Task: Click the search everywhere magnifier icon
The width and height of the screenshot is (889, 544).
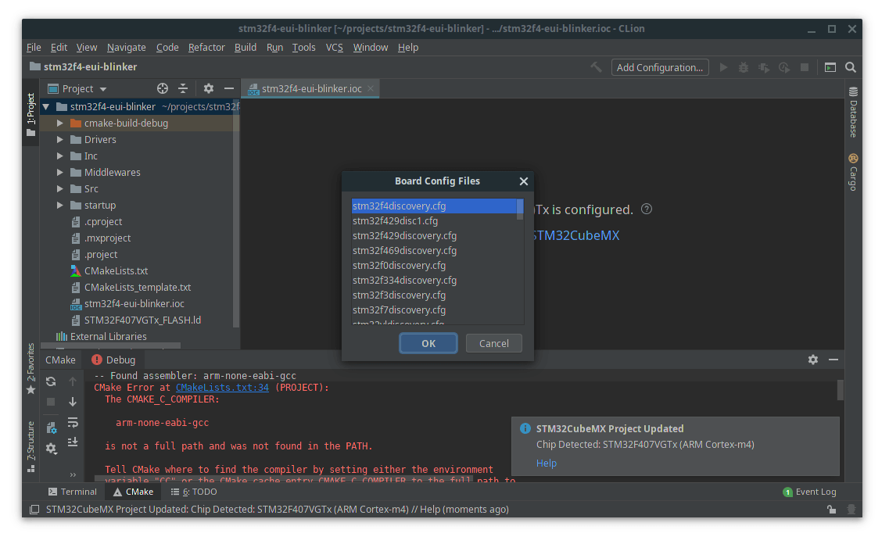Action: pyautogui.click(x=851, y=67)
